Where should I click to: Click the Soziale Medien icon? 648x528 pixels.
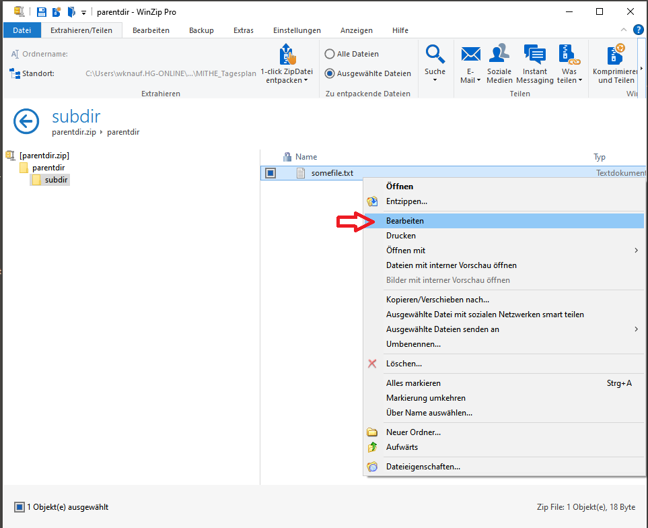[499, 53]
